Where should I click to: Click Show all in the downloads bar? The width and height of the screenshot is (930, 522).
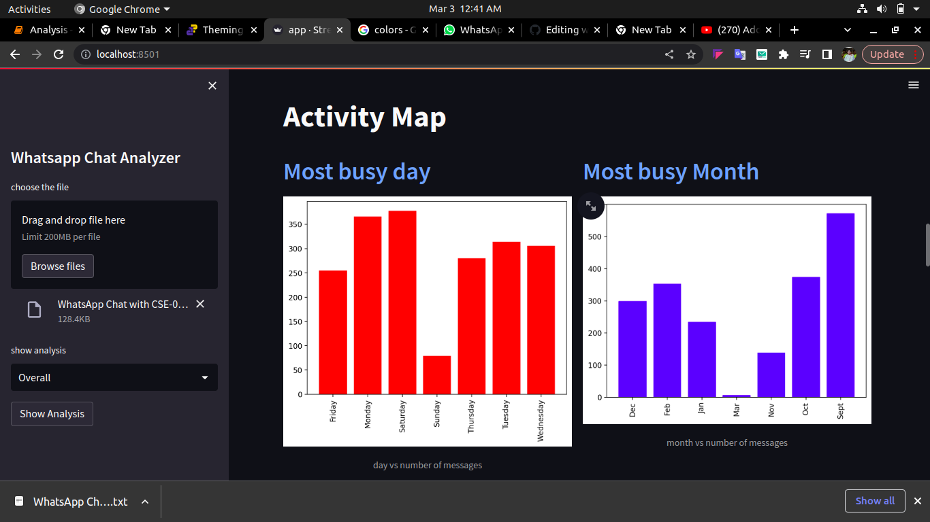(x=875, y=501)
